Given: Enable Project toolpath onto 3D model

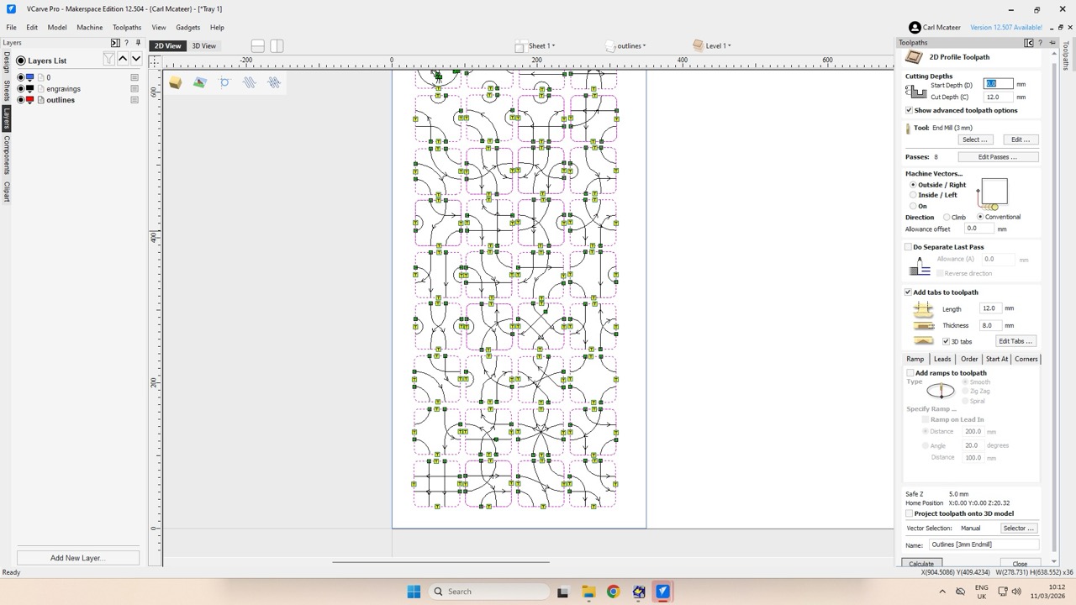Looking at the screenshot, I should [x=910, y=513].
